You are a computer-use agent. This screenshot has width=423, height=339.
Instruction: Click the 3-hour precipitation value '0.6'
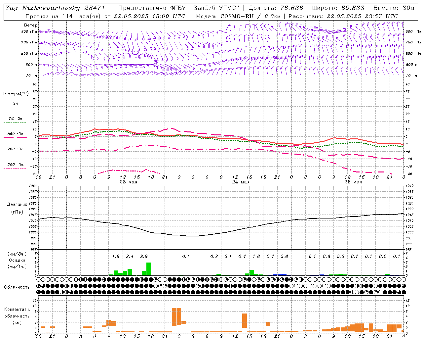(x=284, y=257)
